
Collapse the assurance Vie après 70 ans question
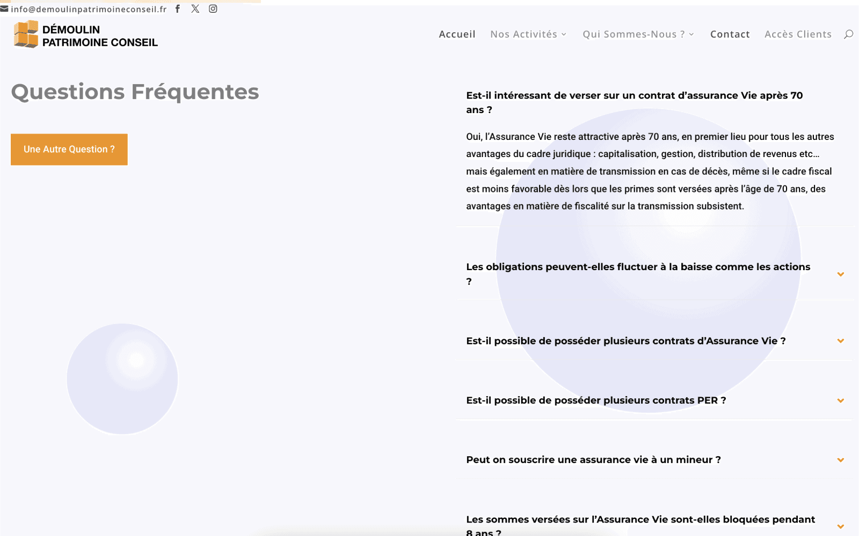click(635, 102)
